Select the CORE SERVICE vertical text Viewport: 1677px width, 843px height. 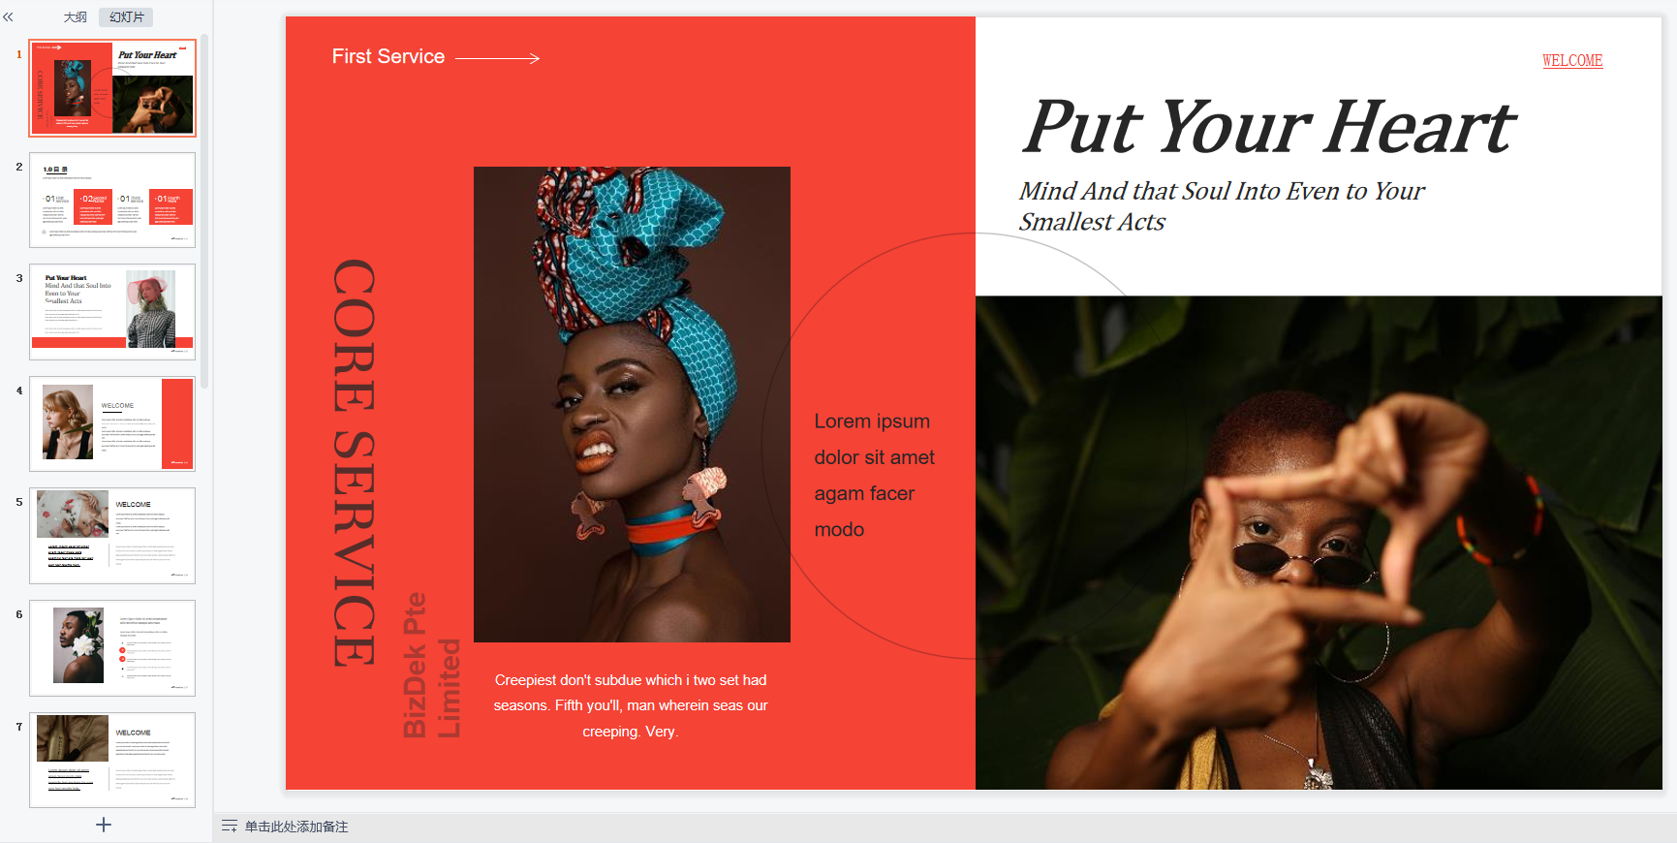click(354, 463)
